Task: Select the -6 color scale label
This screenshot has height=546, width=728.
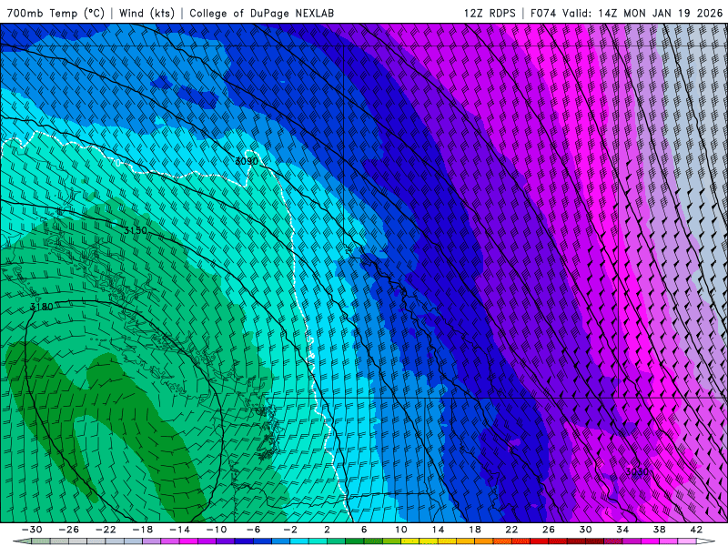Action: click(x=253, y=530)
